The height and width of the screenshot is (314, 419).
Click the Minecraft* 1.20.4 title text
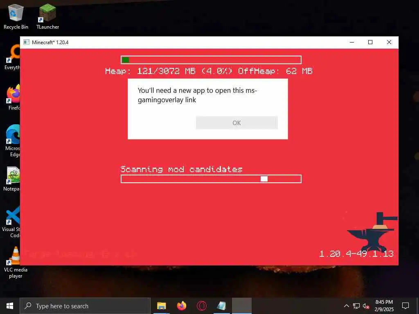(50, 42)
